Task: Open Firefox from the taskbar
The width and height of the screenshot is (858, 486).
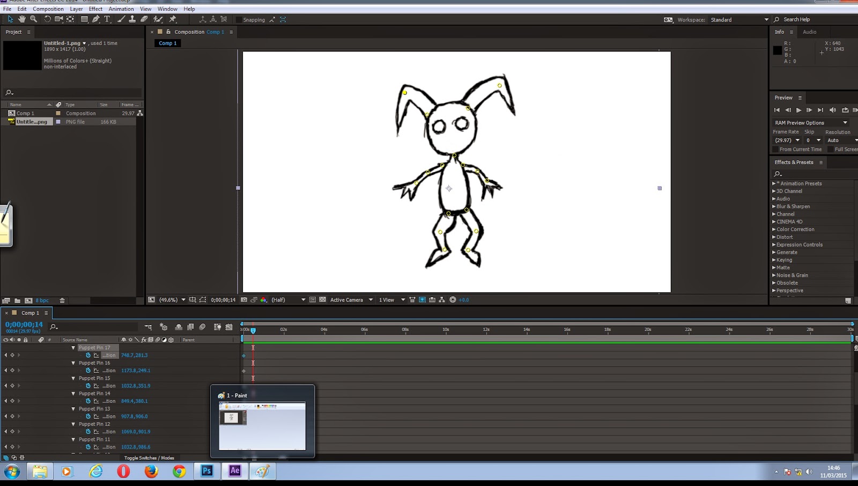Action: point(151,471)
